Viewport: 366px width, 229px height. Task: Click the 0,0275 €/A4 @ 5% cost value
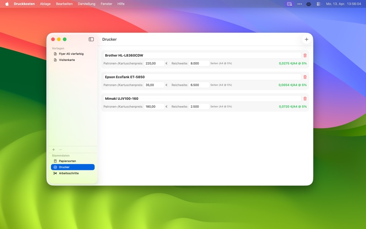[x=293, y=63]
